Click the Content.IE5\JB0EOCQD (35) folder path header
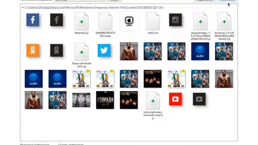The height and width of the screenshot is (145, 258). 94,8
